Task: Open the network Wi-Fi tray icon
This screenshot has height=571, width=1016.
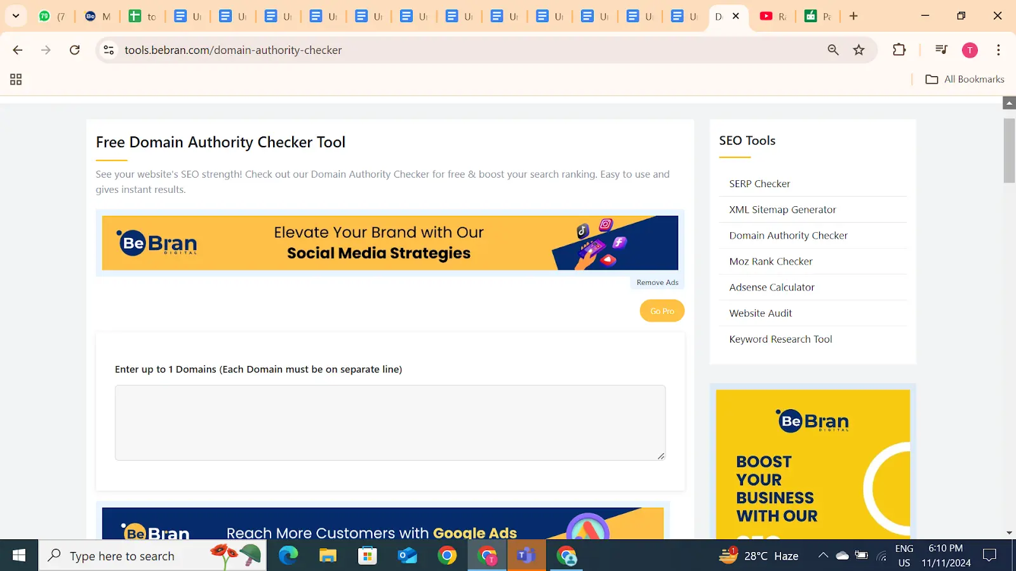Action: 881,556
